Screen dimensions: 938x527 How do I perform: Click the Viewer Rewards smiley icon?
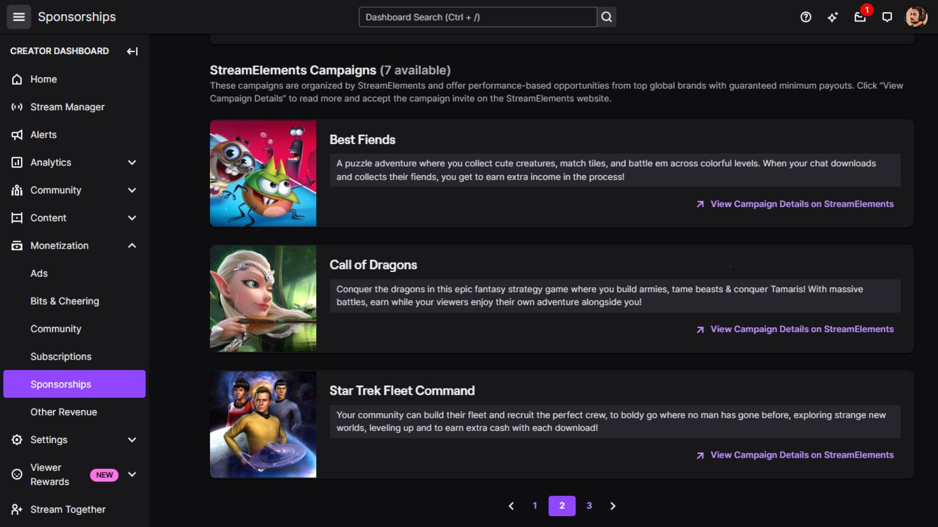[x=17, y=474]
